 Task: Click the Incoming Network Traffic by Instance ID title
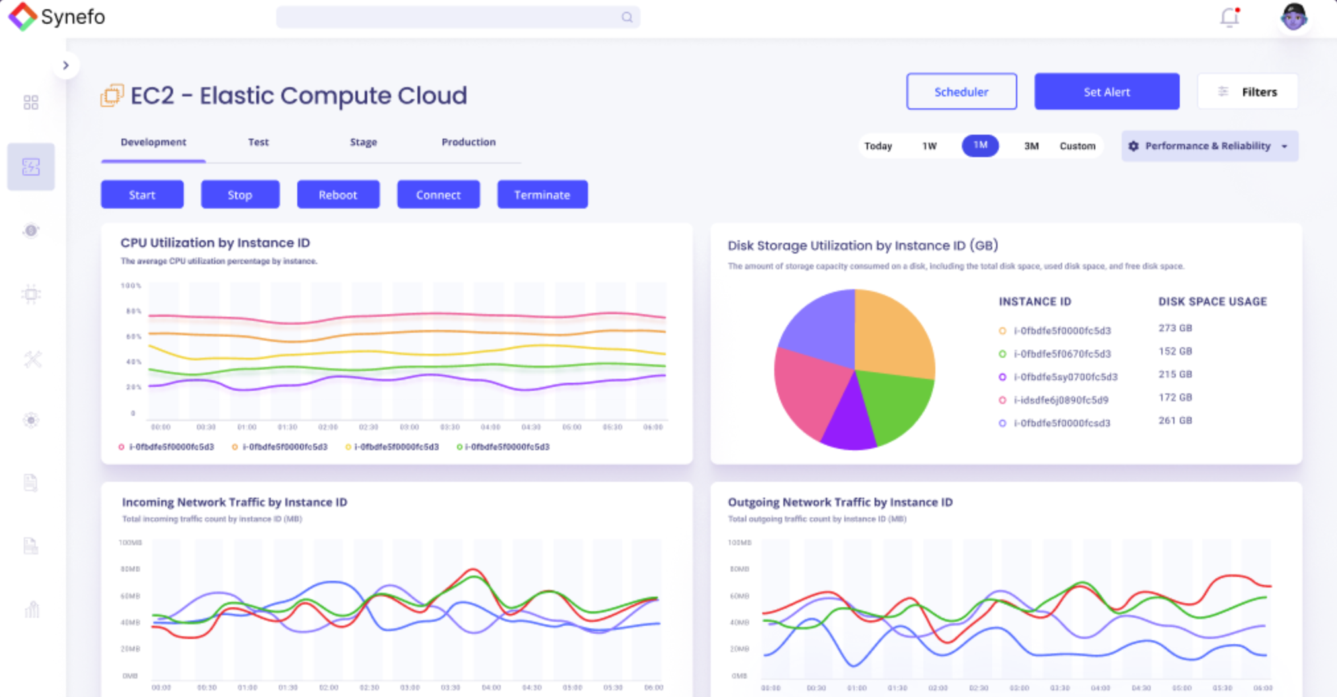(x=235, y=502)
